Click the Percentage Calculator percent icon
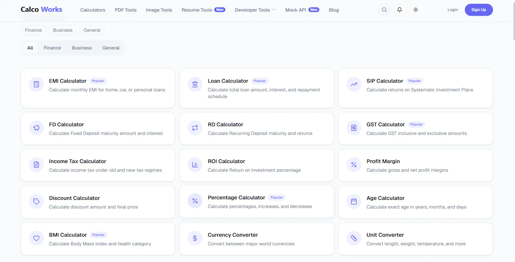 pyautogui.click(x=195, y=201)
